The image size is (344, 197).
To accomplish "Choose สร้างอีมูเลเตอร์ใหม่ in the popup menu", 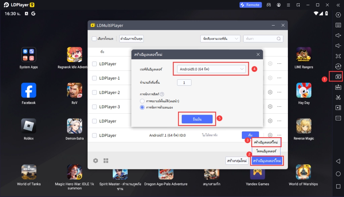I will [x=266, y=142].
